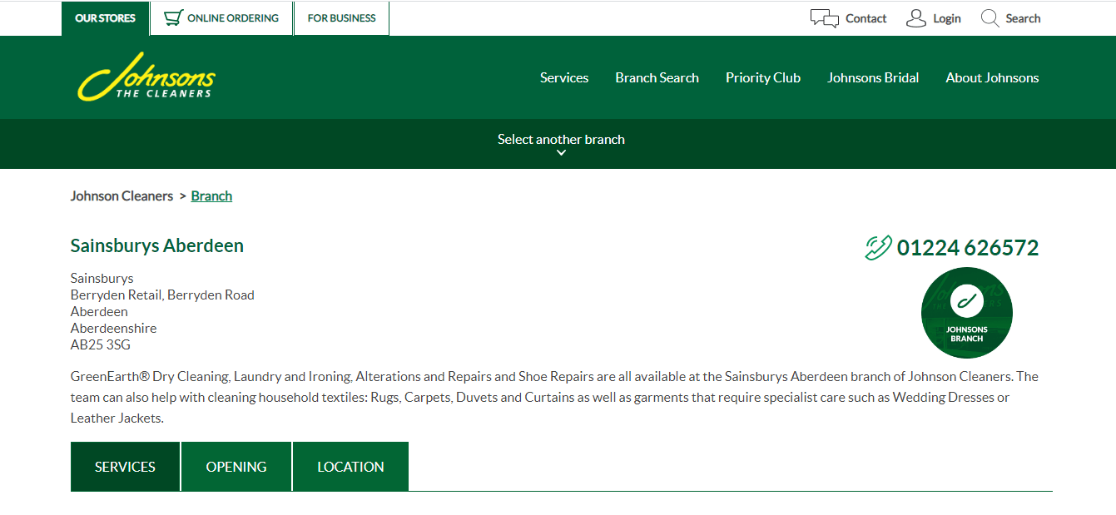Click the Aberdeenshire address line
The image size is (1116, 515).
click(113, 328)
